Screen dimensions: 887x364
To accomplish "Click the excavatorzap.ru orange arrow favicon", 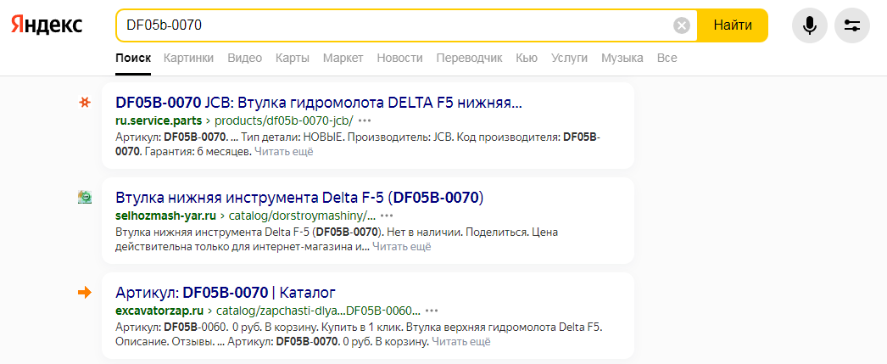I will click(84, 292).
